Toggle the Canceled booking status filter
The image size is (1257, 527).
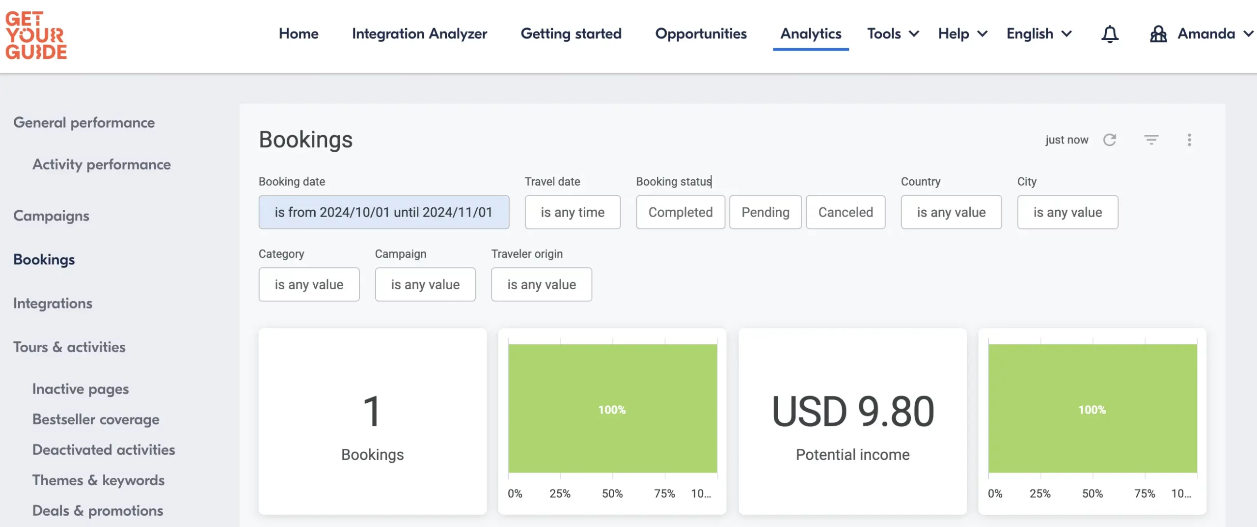(846, 212)
